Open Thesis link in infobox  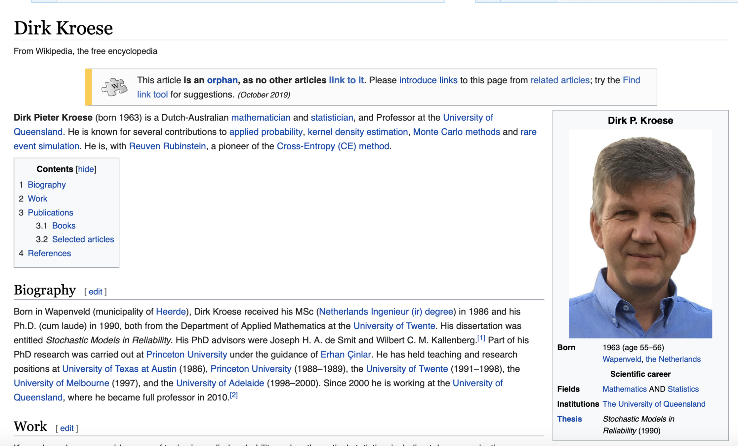click(x=569, y=419)
